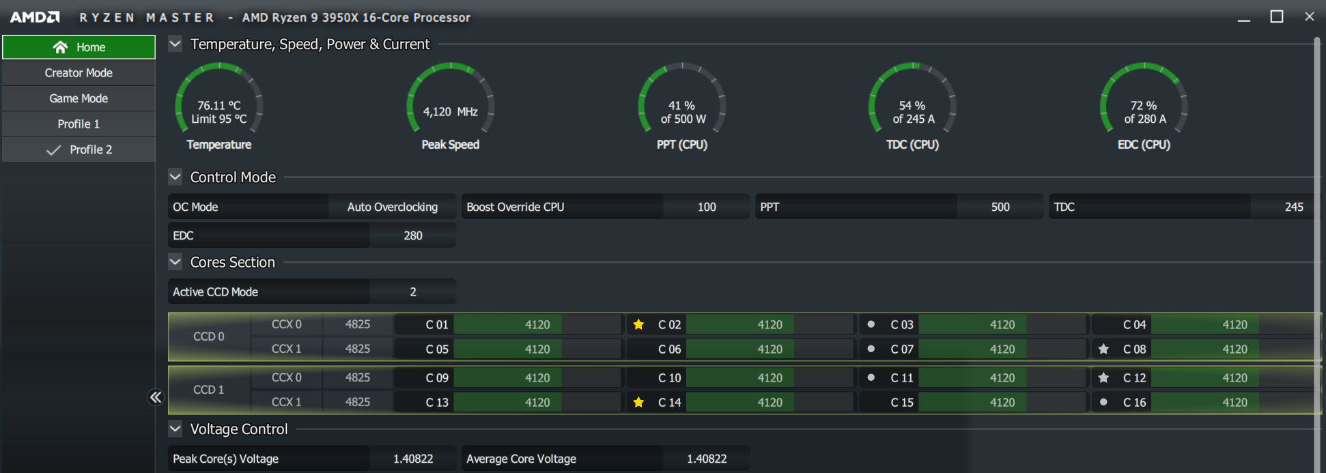The image size is (1326, 473).
Task: Click the TDC value 245
Action: [1284, 207]
